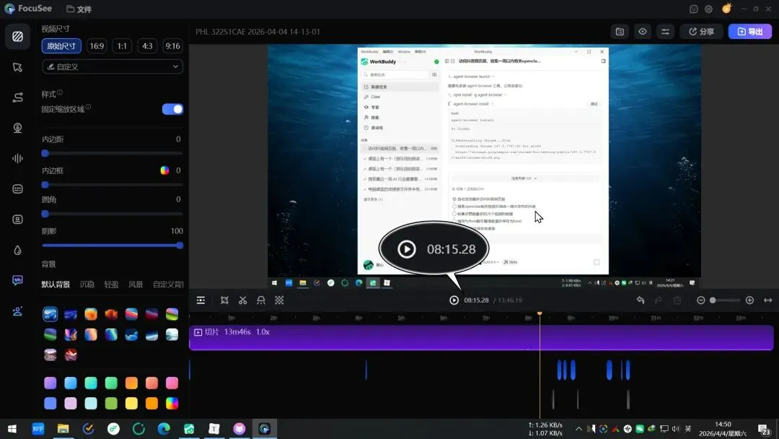Click the 阴影 shadow slider handle
779x439 pixels.
click(x=180, y=245)
